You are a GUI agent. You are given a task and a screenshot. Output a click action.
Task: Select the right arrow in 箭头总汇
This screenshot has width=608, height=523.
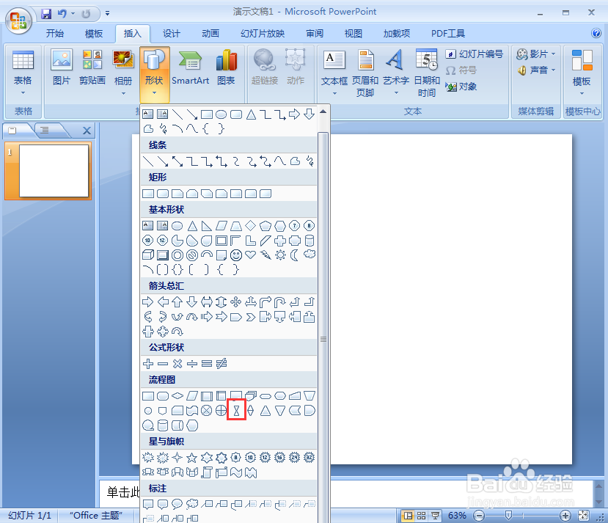(x=147, y=301)
